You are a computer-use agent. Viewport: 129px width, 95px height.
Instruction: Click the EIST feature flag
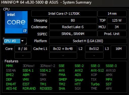pos(26,84)
